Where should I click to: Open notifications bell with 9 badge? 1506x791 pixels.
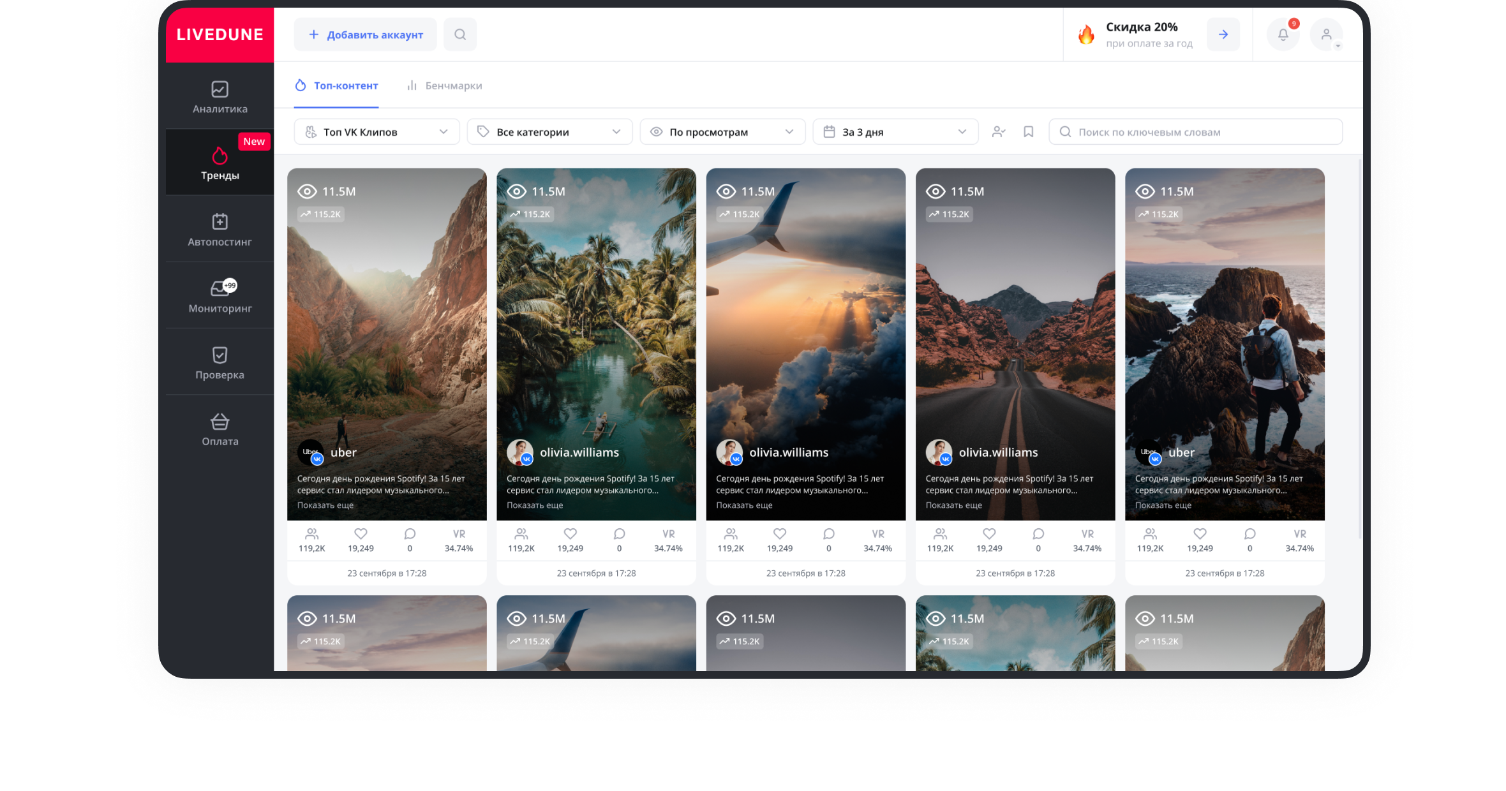click(x=1283, y=34)
